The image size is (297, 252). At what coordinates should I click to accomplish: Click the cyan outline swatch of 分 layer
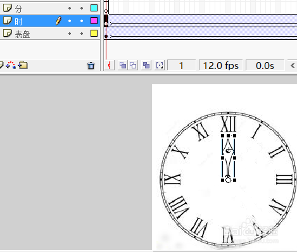point(94,8)
